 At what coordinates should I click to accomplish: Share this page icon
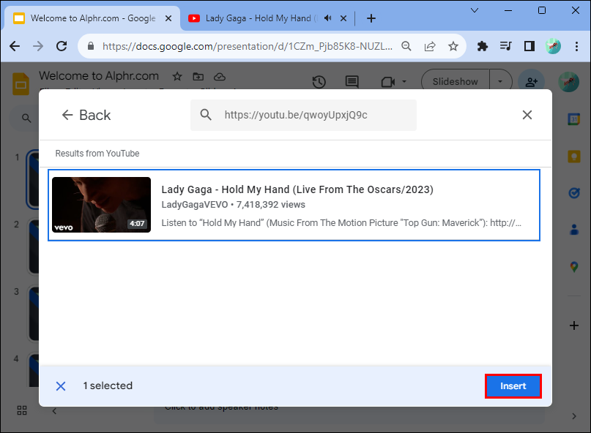pyautogui.click(x=430, y=46)
